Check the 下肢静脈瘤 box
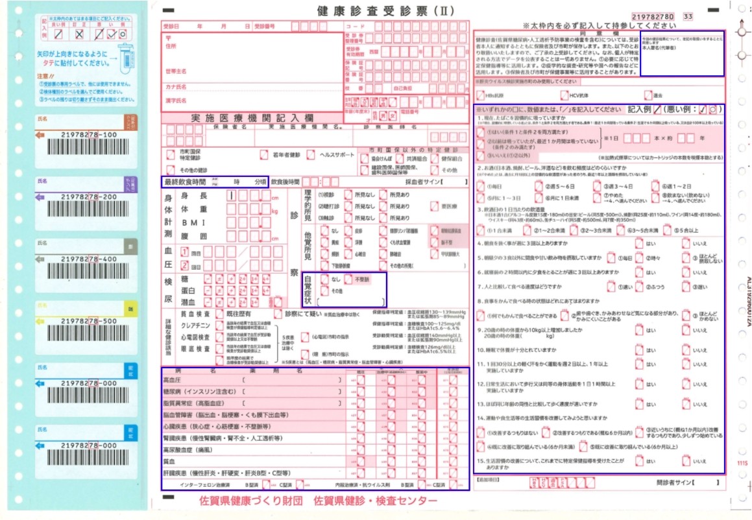The image size is (752, 520). [x=324, y=266]
